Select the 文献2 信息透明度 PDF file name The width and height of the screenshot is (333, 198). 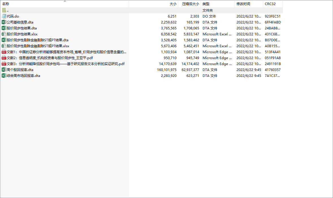point(50,58)
